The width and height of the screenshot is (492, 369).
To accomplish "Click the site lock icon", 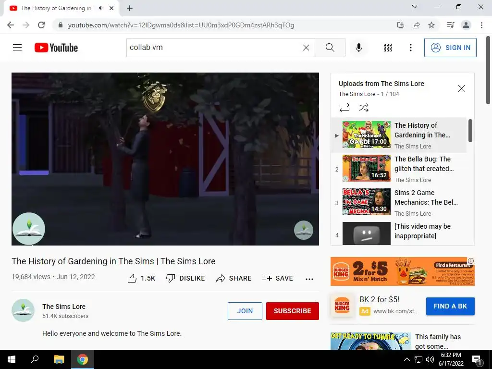I will (x=61, y=25).
